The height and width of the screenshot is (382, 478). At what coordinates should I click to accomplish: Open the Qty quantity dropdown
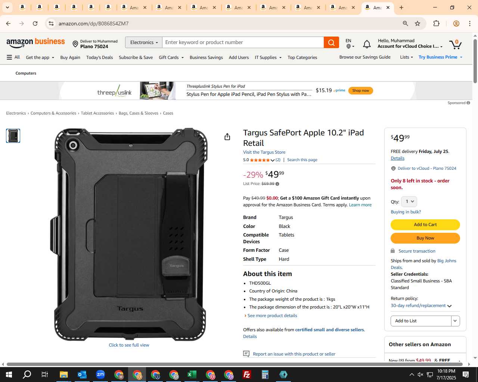coord(409,201)
